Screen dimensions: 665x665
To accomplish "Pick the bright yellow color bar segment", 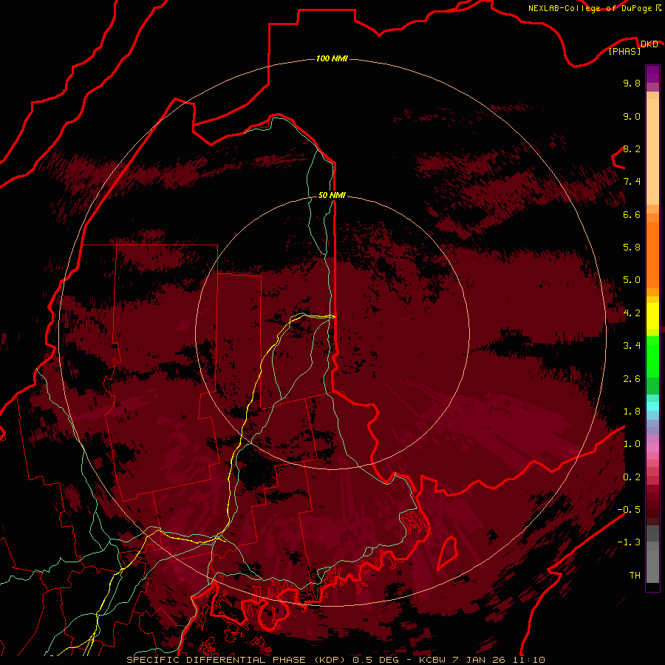I will point(652,316).
